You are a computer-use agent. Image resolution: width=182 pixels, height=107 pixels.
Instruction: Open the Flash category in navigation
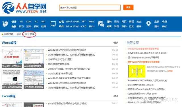click(76, 26)
